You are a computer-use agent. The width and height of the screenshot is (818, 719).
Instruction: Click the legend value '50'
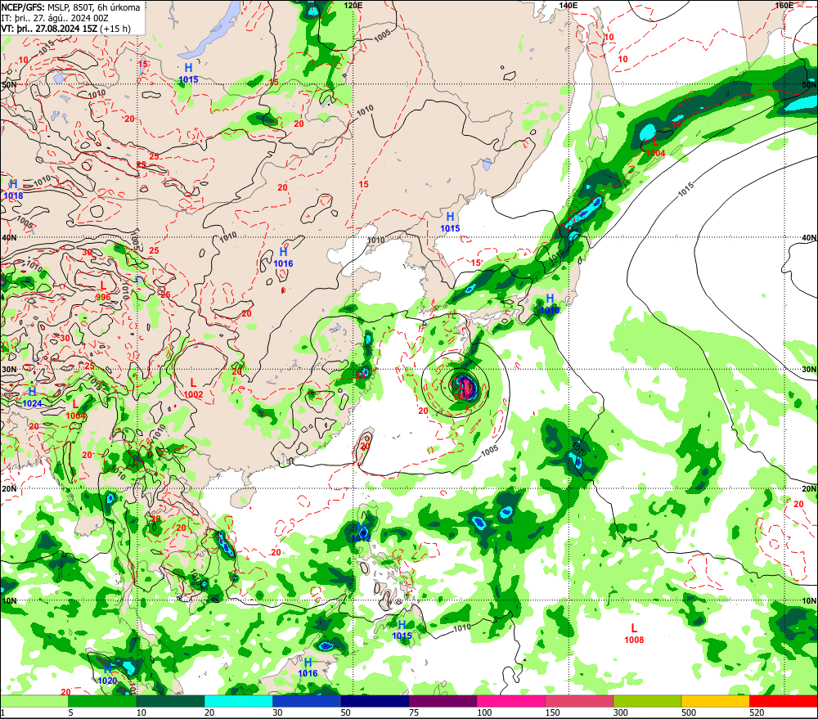coord(346,712)
